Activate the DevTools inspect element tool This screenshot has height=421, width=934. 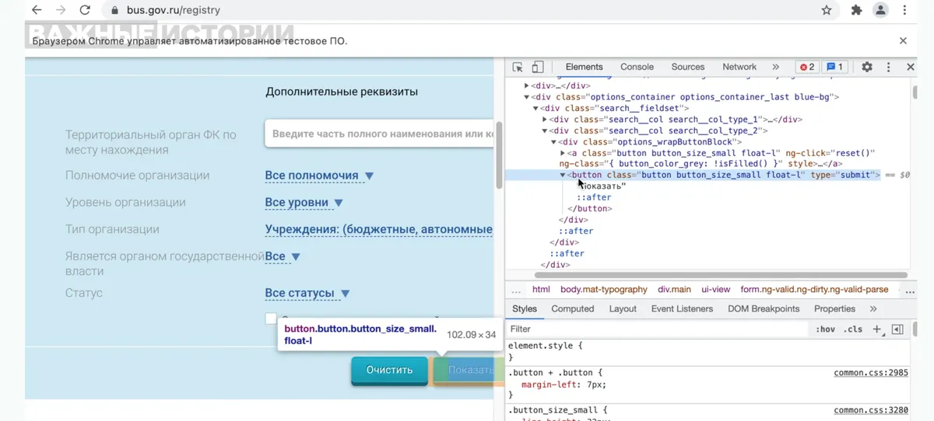518,67
